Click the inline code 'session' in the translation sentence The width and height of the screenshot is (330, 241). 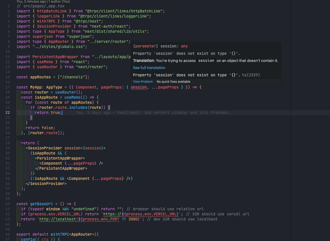206,61
